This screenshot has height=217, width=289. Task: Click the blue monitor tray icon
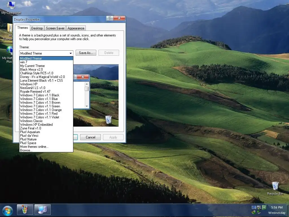tap(254, 207)
